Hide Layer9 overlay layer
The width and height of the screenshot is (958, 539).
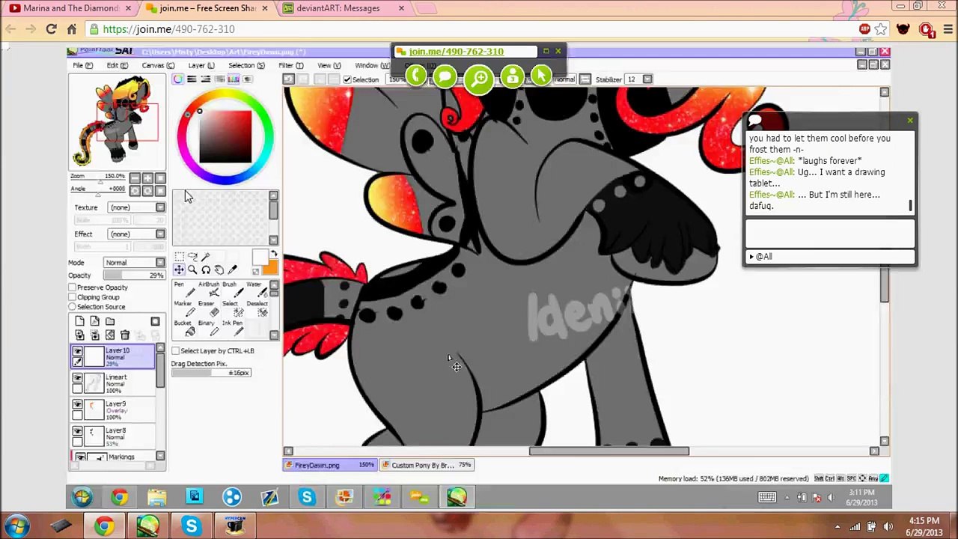[77, 405]
